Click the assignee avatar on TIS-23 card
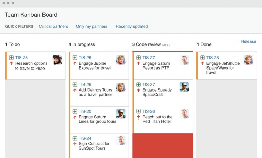Screen dimensions: 262x158 coord(248,60)
